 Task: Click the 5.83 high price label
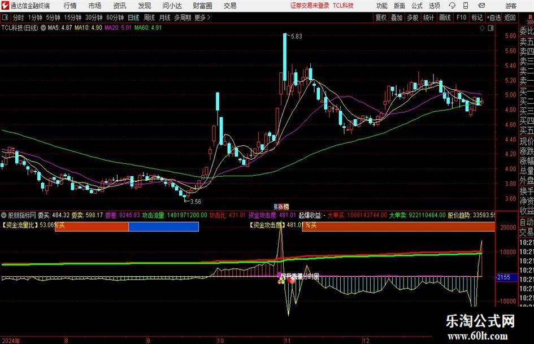(296, 36)
